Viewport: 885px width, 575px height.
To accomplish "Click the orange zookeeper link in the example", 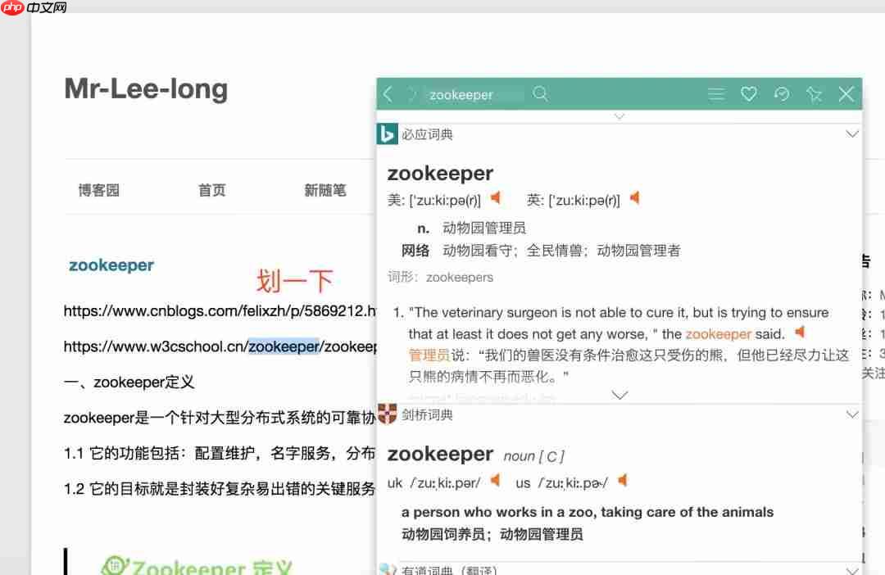I will [719, 334].
